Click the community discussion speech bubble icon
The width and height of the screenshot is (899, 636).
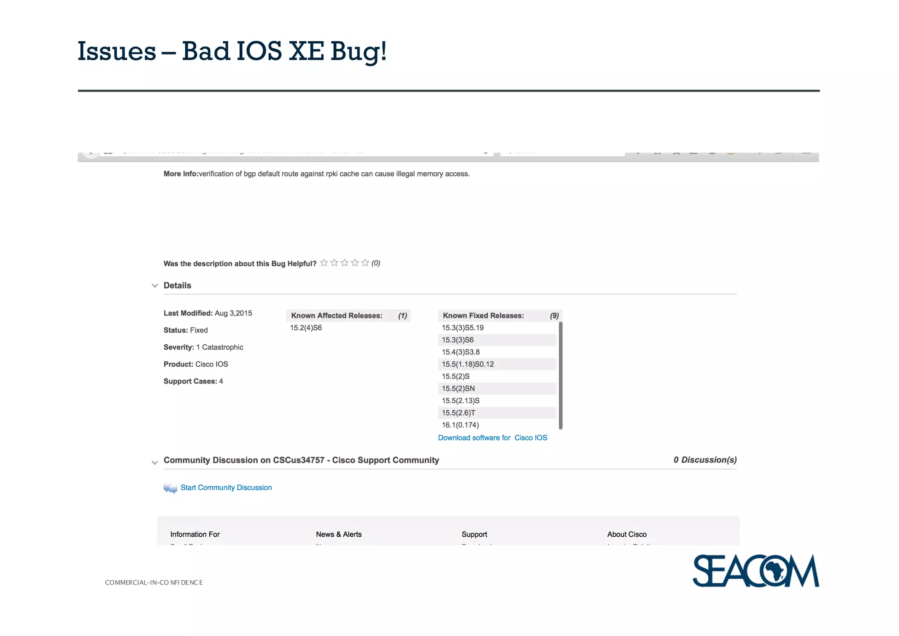tap(170, 488)
